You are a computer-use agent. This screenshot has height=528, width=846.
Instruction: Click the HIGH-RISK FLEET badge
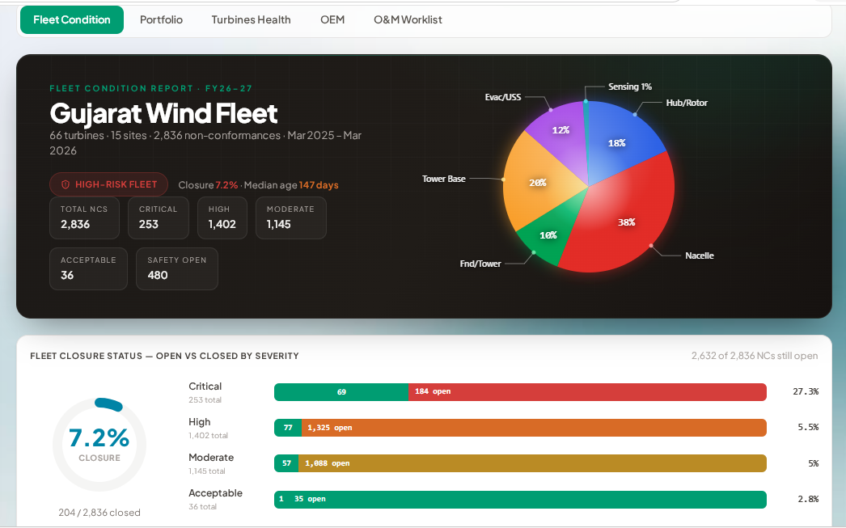[108, 184]
